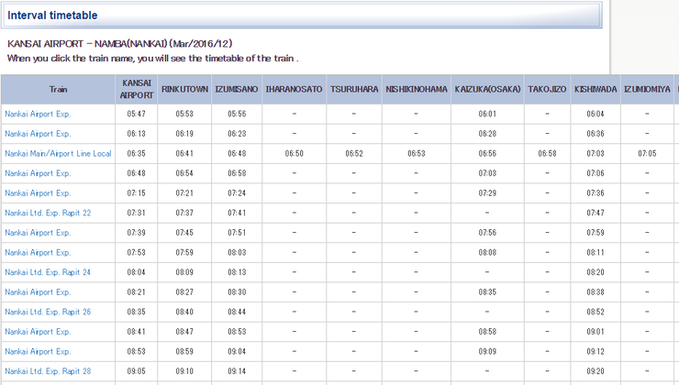This screenshot has width=679, height=385.
Task: Click the 06:50 Iharanosato time cell
Action: [x=294, y=154]
